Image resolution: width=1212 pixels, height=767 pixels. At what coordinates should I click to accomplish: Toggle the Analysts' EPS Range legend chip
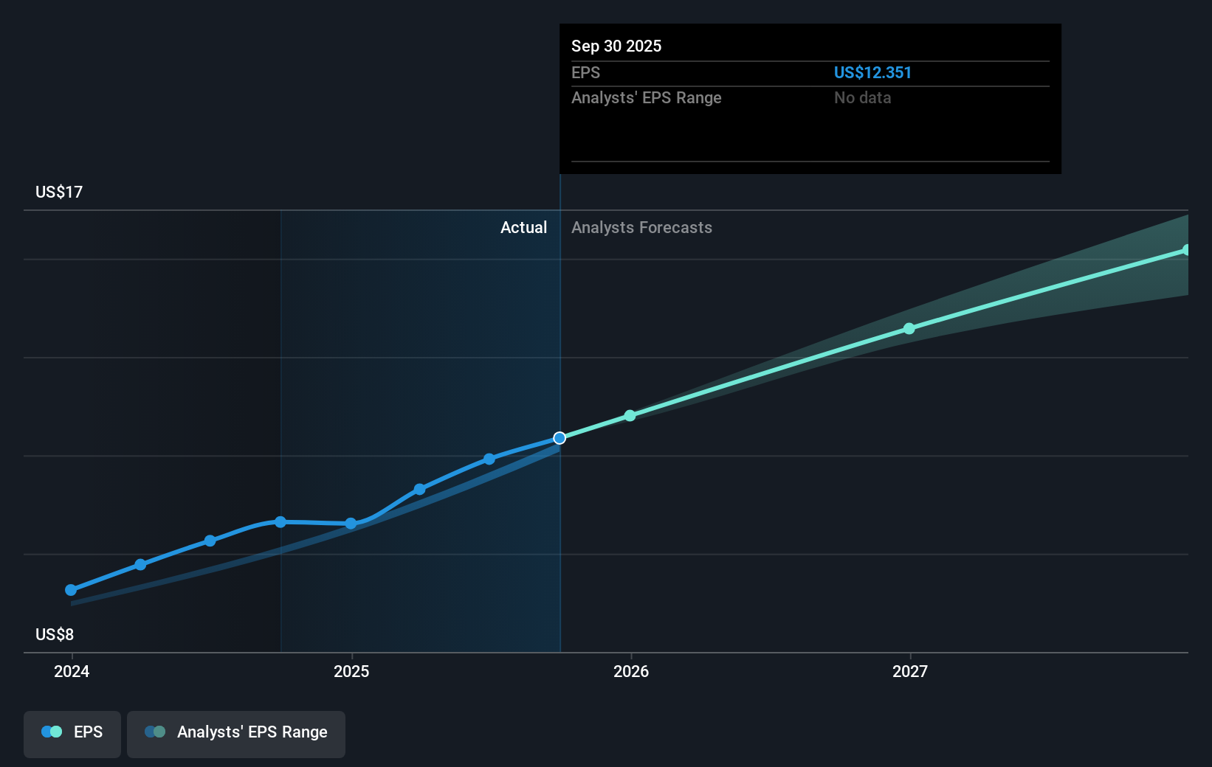click(235, 732)
